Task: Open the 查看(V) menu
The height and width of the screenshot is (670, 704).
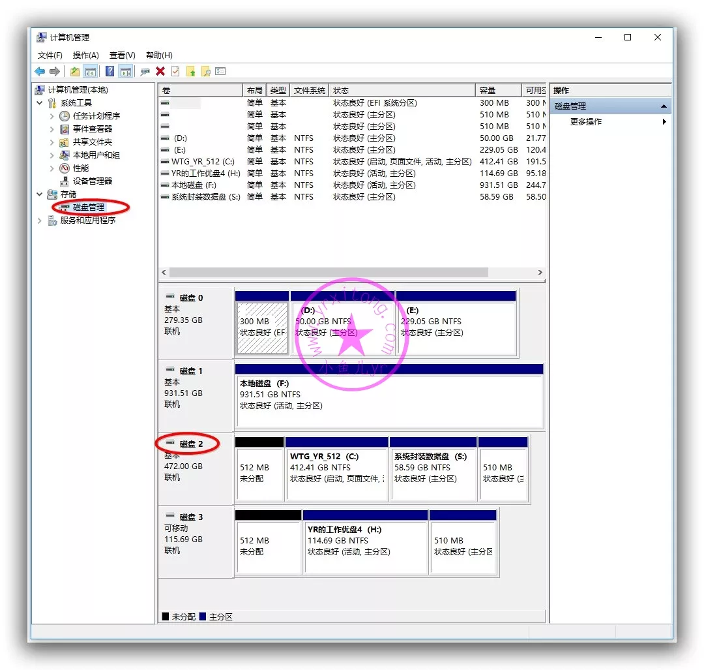Action: tap(122, 55)
